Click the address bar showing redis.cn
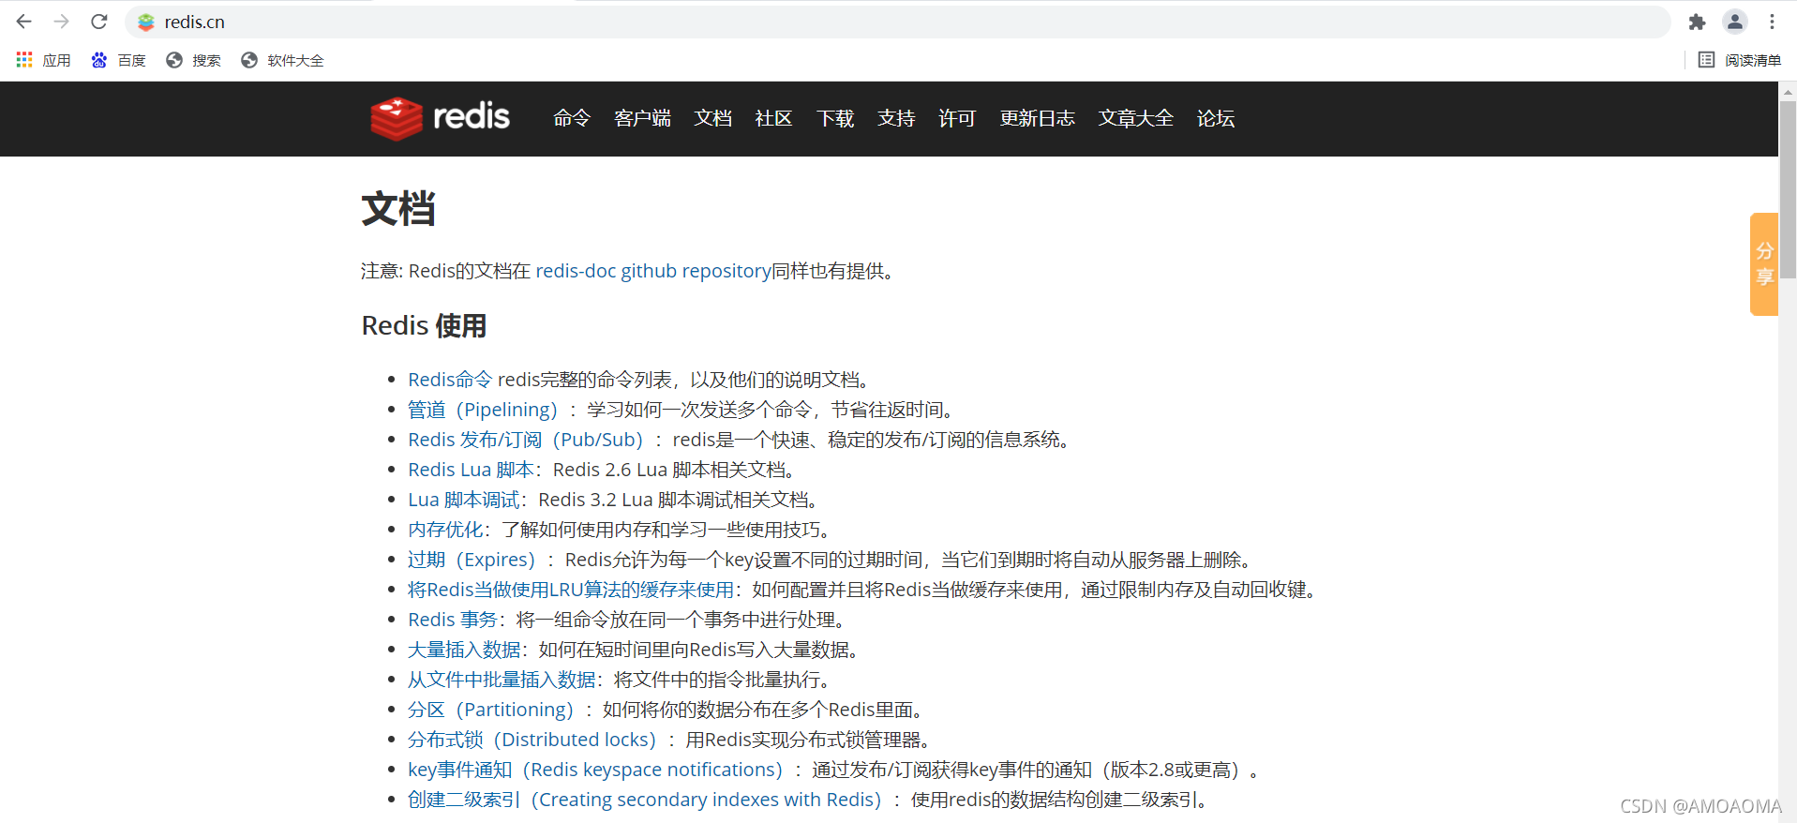Screen dimensions: 1797x823 (x=898, y=22)
